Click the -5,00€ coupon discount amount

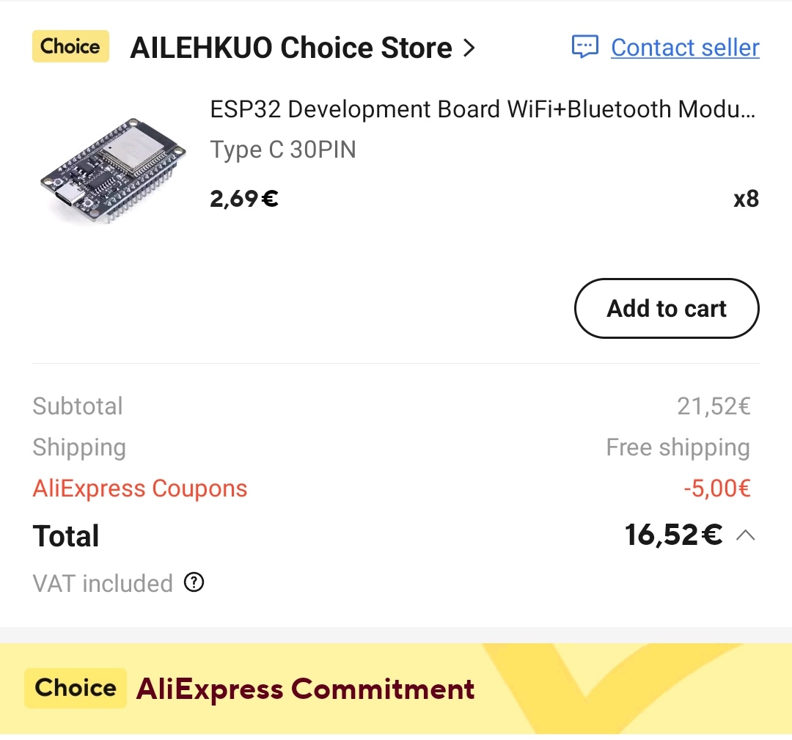[x=716, y=488]
